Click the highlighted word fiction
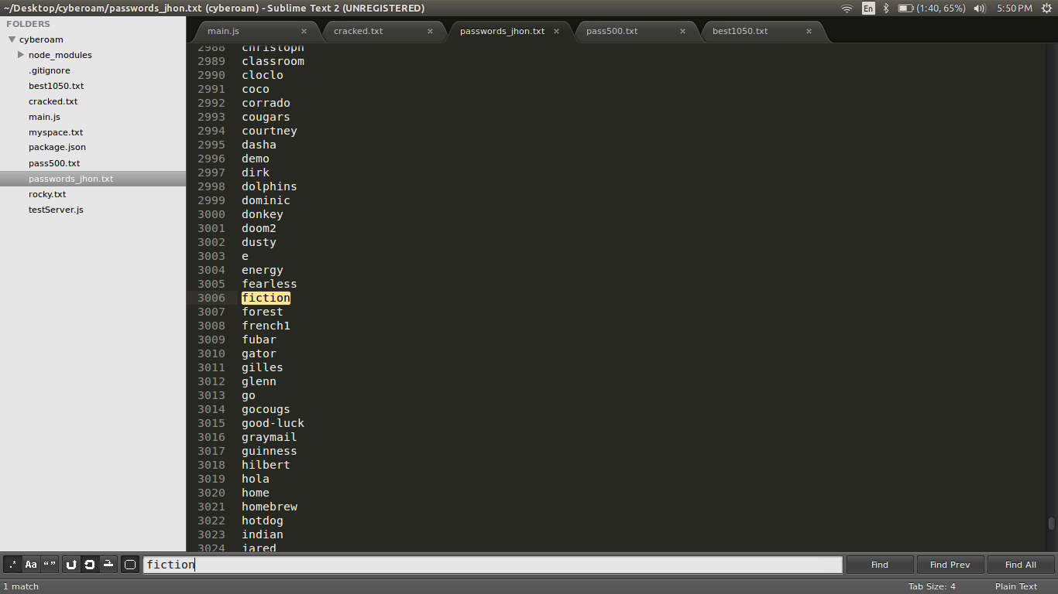 [x=266, y=298]
